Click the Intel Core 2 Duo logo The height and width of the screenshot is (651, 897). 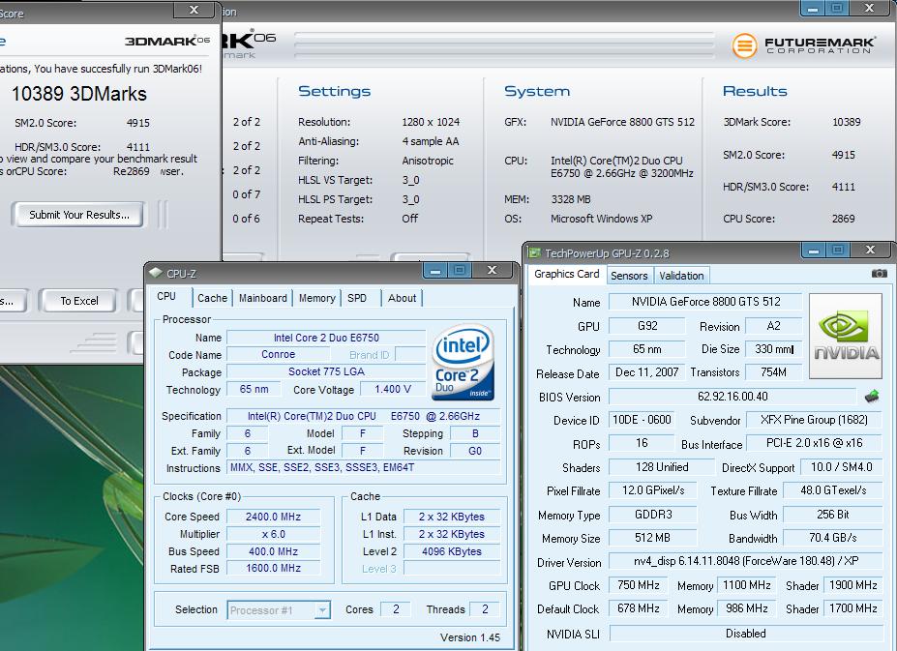[463, 362]
